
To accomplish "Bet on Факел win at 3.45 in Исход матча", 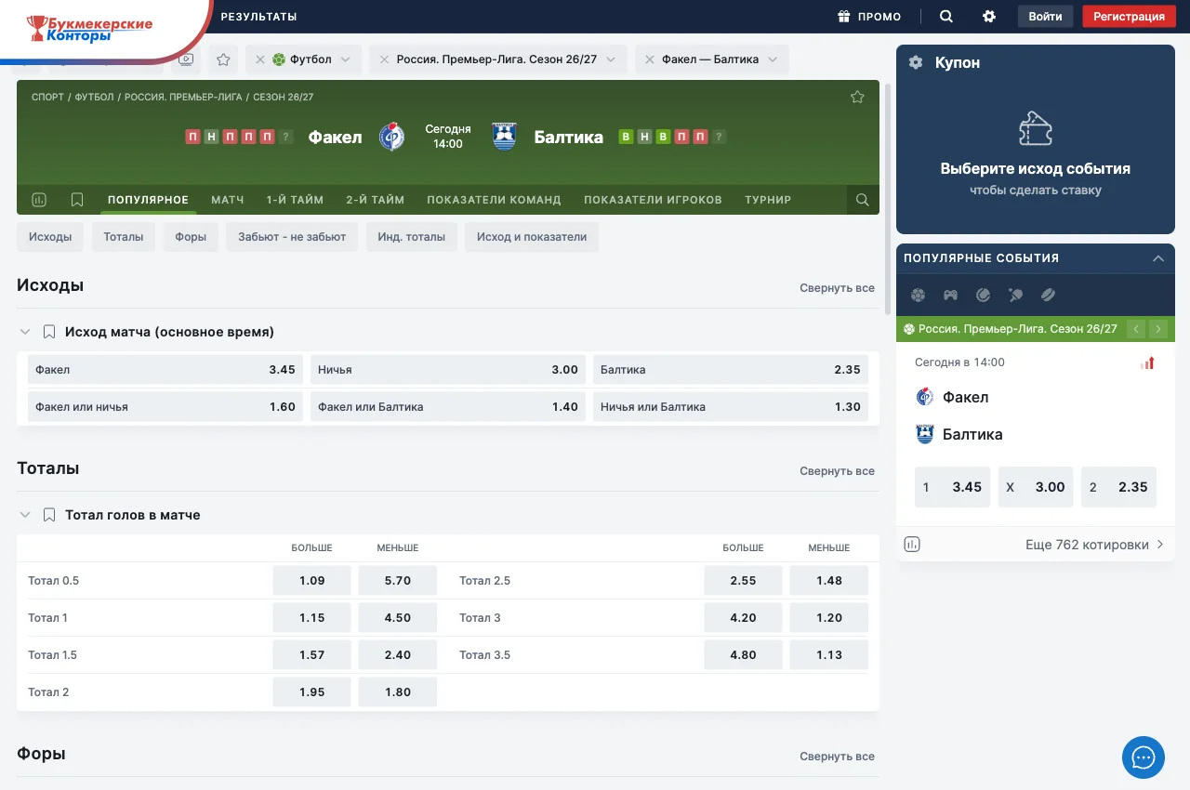I will pyautogui.click(x=165, y=370).
